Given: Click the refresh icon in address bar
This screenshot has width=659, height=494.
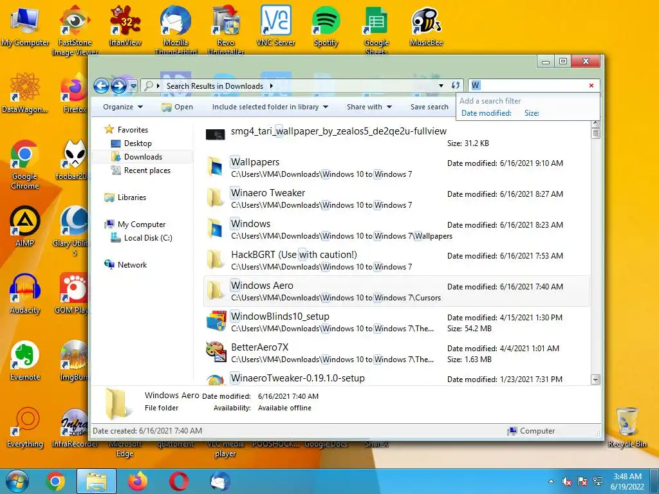Looking at the screenshot, I should [x=456, y=86].
